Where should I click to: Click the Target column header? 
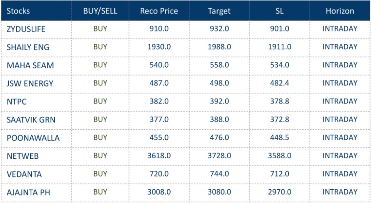(219, 11)
